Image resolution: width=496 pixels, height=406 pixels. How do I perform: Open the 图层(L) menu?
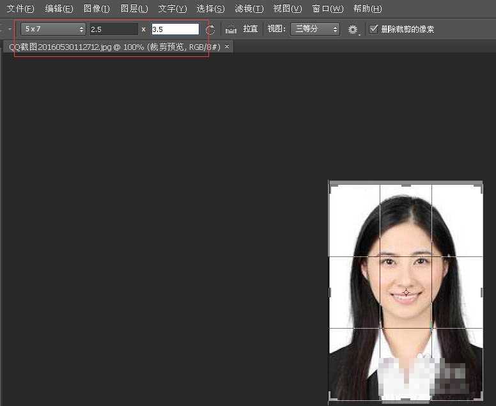point(134,9)
